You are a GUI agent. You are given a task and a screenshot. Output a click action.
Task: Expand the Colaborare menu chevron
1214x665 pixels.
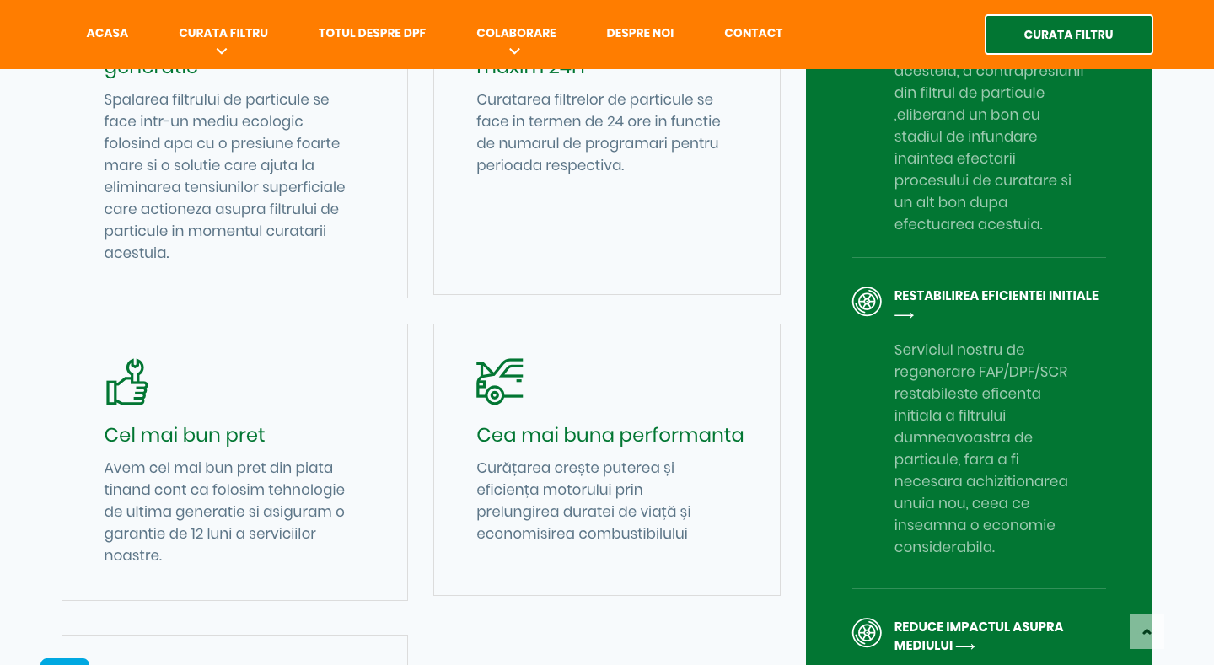[x=514, y=51]
